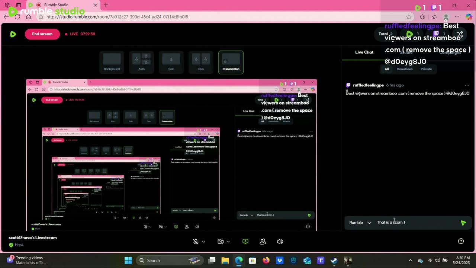Open Task View from the taskbar

pyautogui.click(x=212, y=260)
